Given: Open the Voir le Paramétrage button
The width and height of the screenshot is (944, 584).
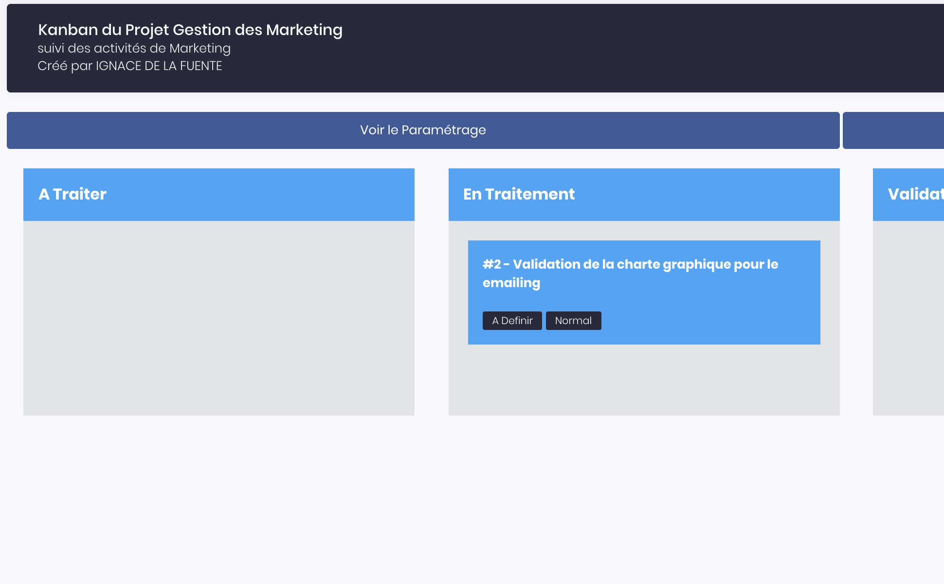Looking at the screenshot, I should (423, 130).
